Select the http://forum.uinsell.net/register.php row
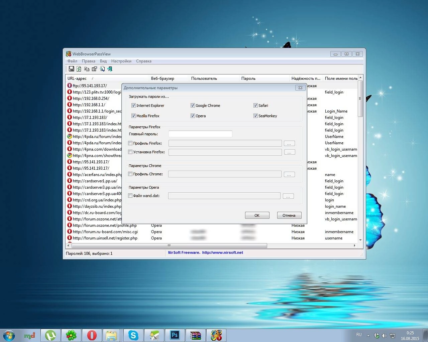This screenshot has width=428, height=342. (211, 238)
